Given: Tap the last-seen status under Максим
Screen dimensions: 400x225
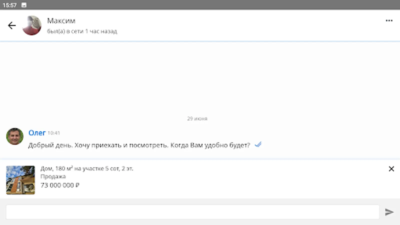Looking at the screenshot, I should 82,31.
